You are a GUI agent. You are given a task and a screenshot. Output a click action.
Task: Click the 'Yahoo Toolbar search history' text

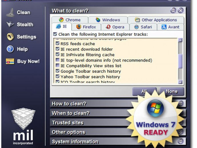pos(90,77)
